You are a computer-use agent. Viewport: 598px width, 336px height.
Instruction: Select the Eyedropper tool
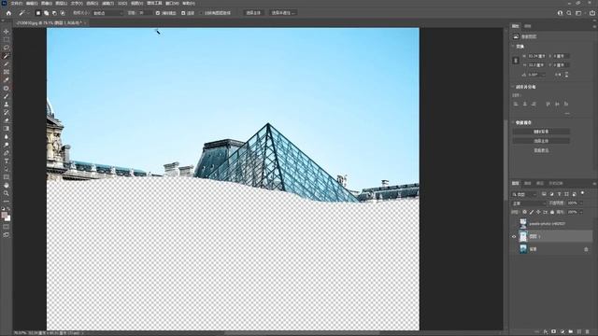[x=7, y=80]
